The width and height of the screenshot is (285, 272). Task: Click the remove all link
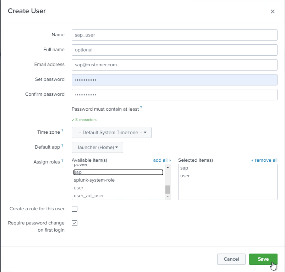264,160
